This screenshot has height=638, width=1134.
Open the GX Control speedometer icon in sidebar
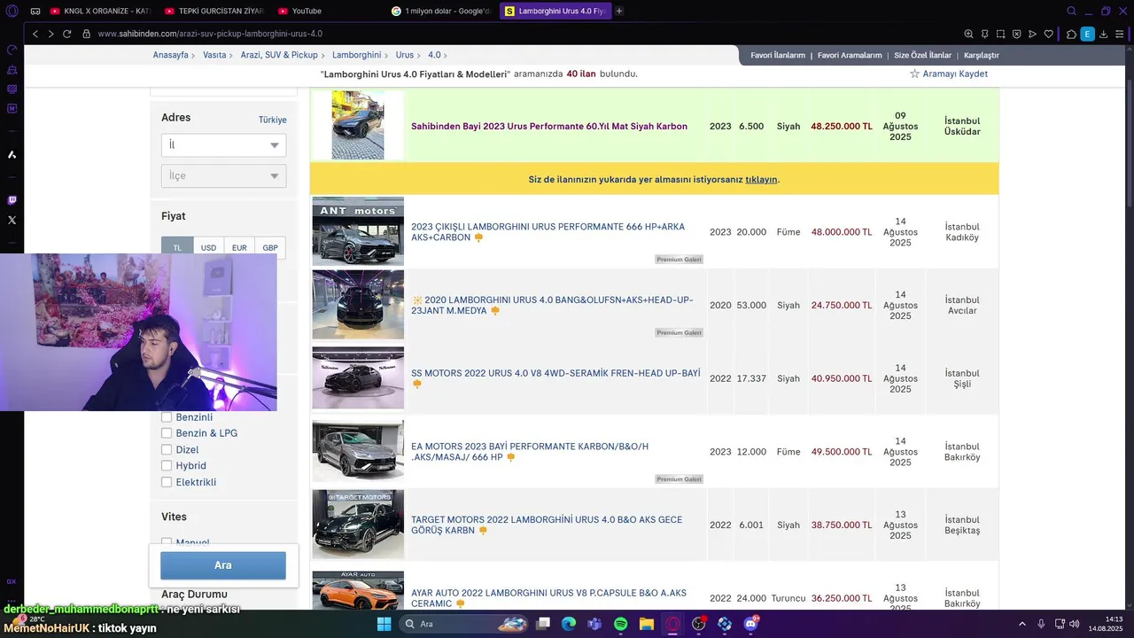12,51
